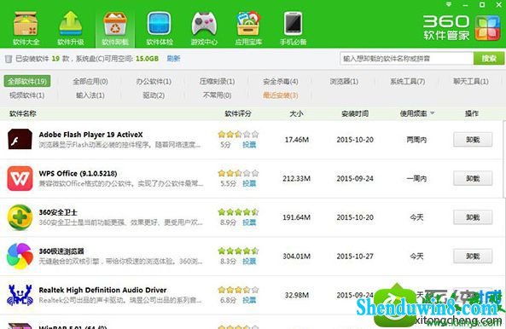
Task: Click the 360安全卫士 app icon
Action: click(20, 217)
